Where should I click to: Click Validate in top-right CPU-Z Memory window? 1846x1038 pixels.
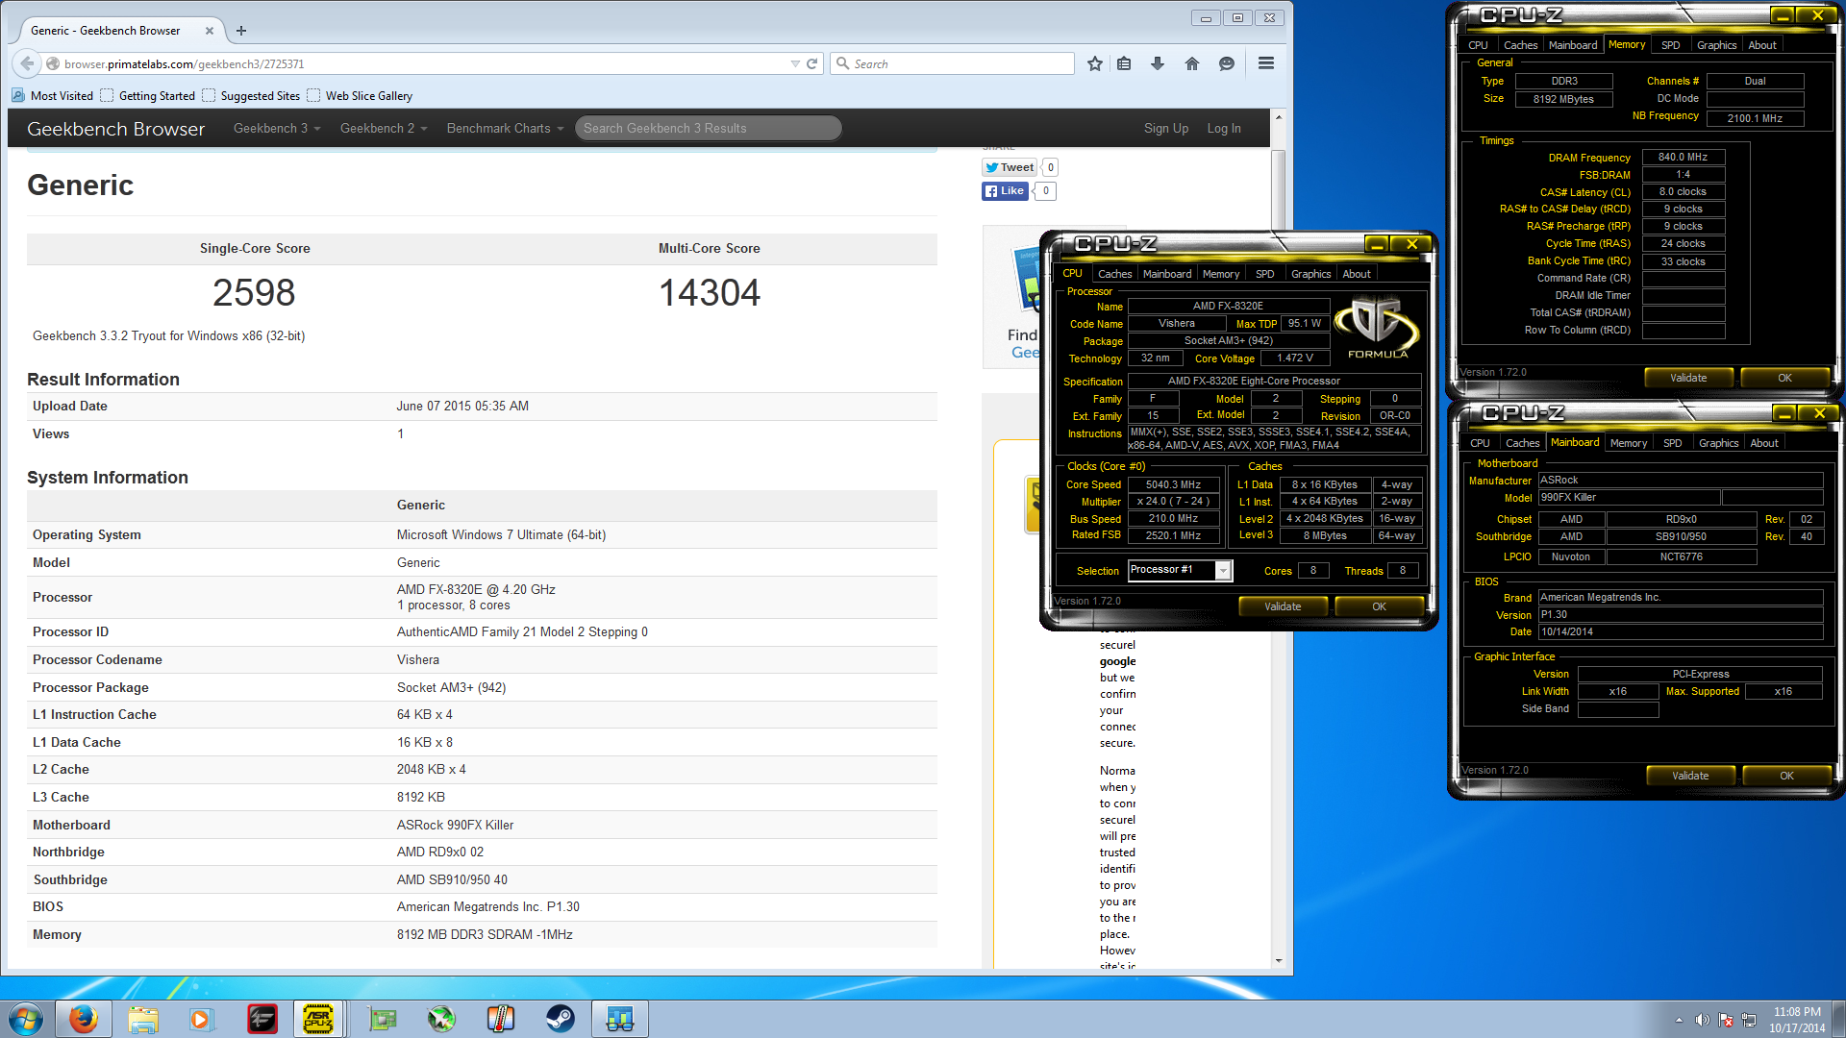point(1688,378)
